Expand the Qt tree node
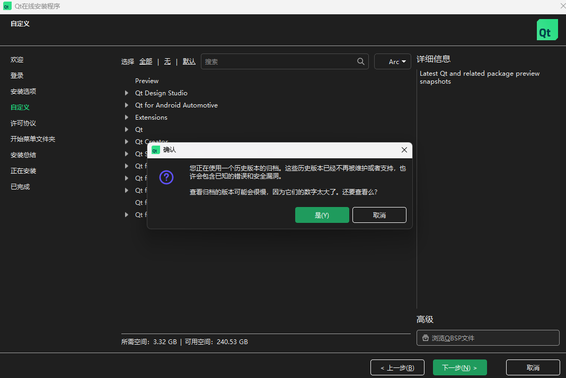The height and width of the screenshot is (378, 566). click(x=126, y=130)
